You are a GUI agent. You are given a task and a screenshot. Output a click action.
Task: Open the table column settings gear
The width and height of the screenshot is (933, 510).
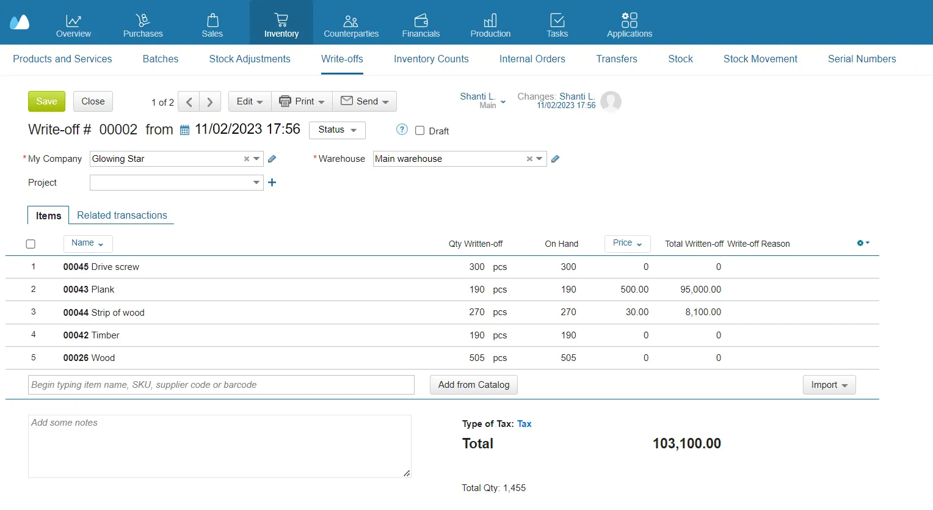click(861, 242)
